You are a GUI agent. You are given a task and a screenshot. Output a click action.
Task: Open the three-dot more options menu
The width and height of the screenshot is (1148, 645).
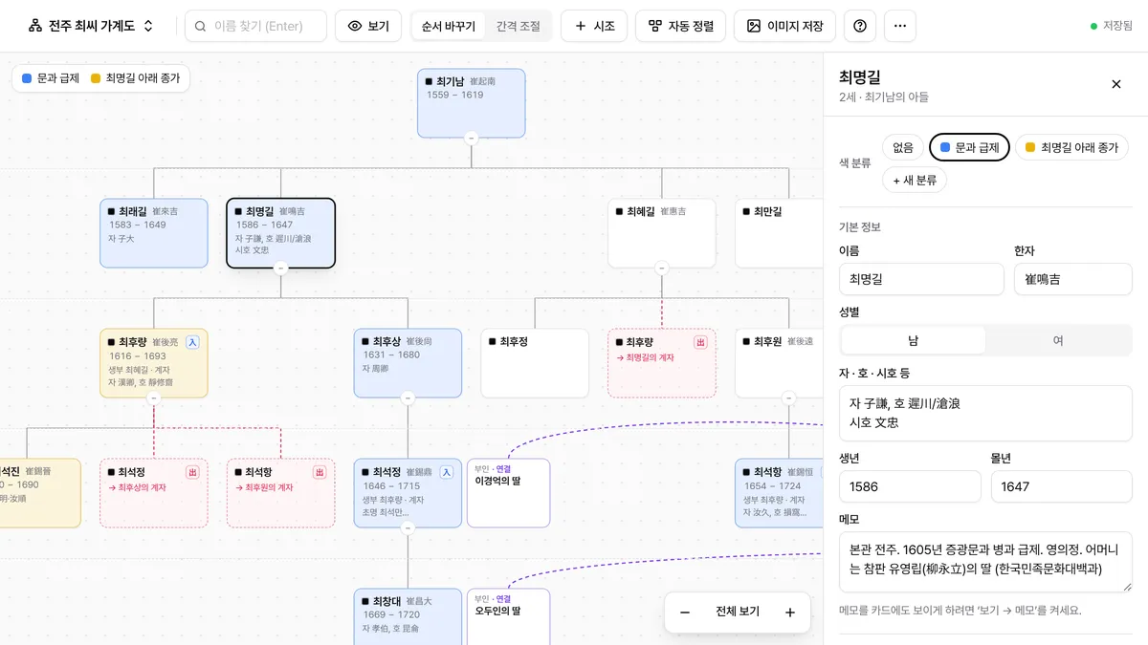coord(900,26)
